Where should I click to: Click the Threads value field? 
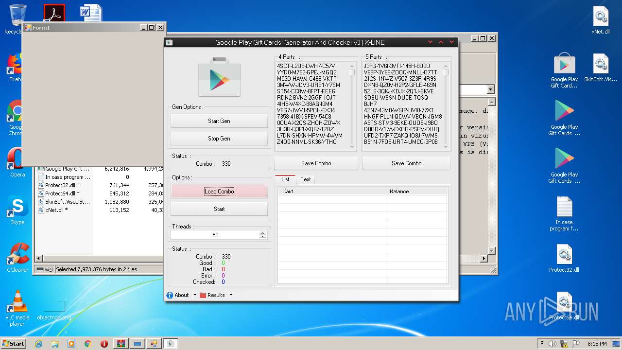pos(215,235)
